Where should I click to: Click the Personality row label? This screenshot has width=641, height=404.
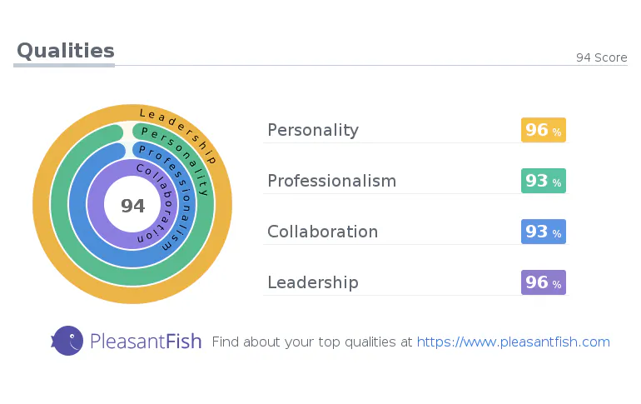pos(313,130)
